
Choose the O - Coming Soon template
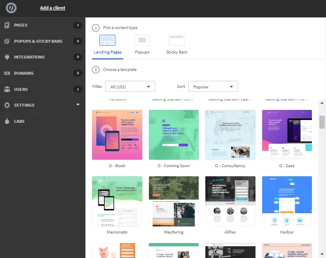click(x=174, y=135)
